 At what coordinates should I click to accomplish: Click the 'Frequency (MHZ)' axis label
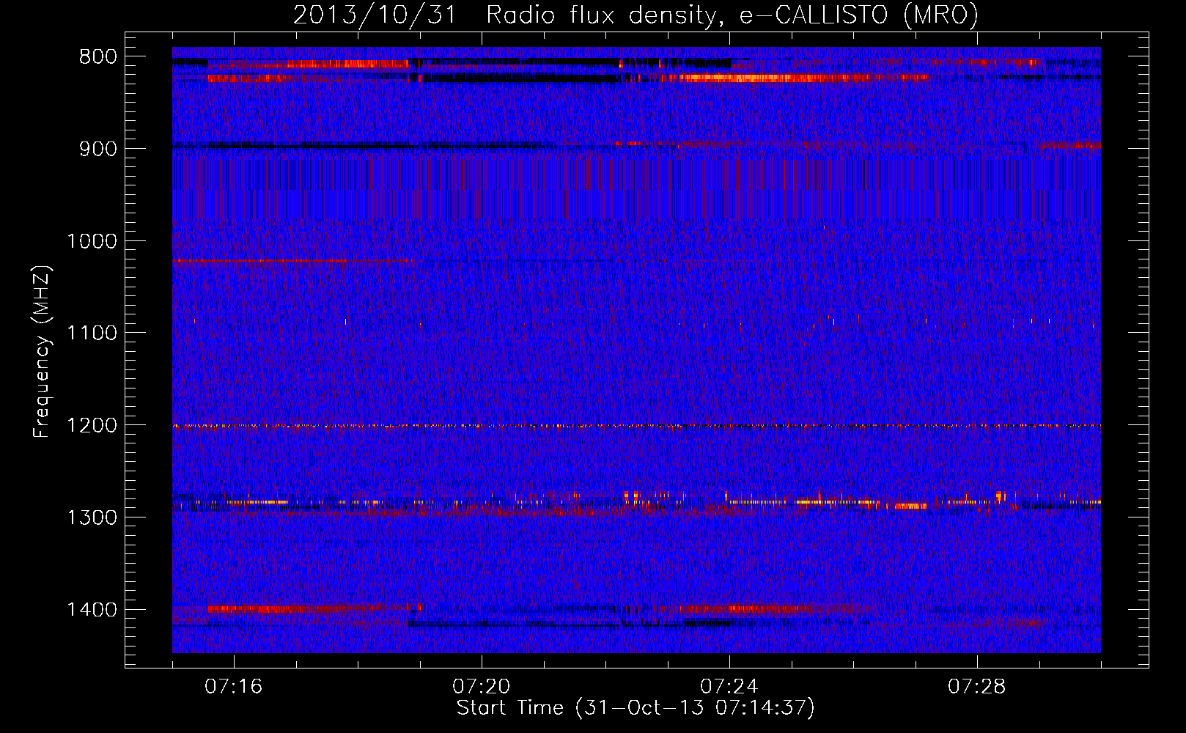tap(43, 351)
